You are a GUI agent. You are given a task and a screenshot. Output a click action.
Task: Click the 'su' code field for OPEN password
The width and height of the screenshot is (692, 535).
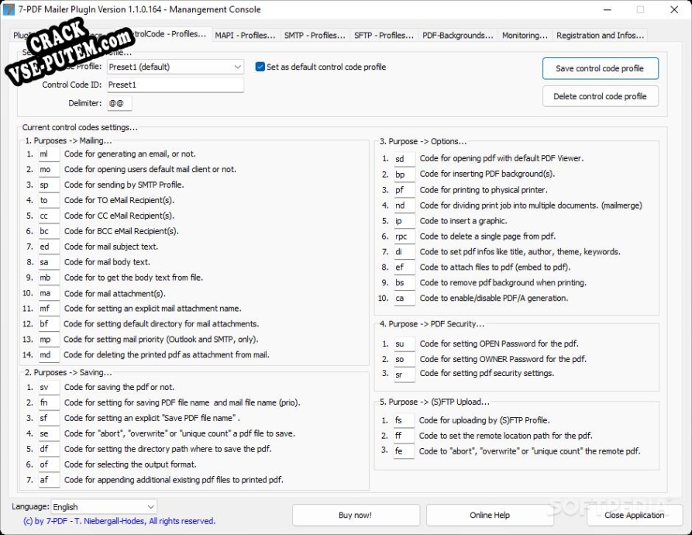pos(405,343)
